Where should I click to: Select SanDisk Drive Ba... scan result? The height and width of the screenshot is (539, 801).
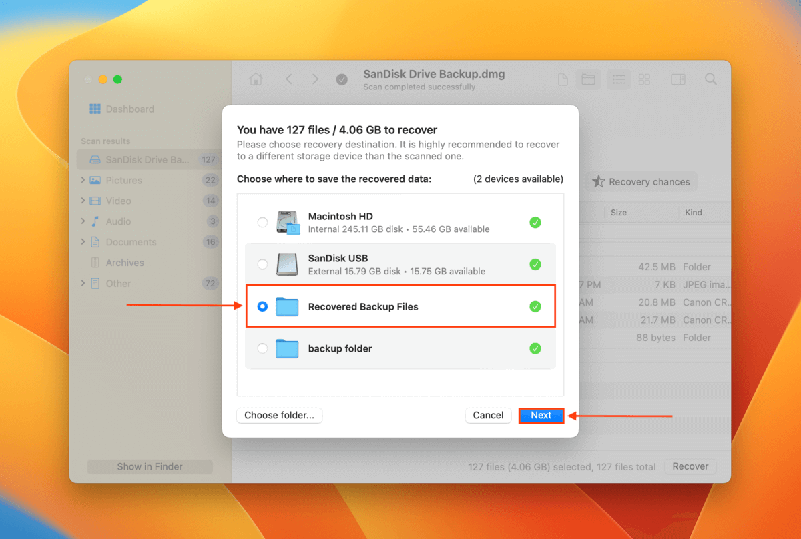click(148, 159)
